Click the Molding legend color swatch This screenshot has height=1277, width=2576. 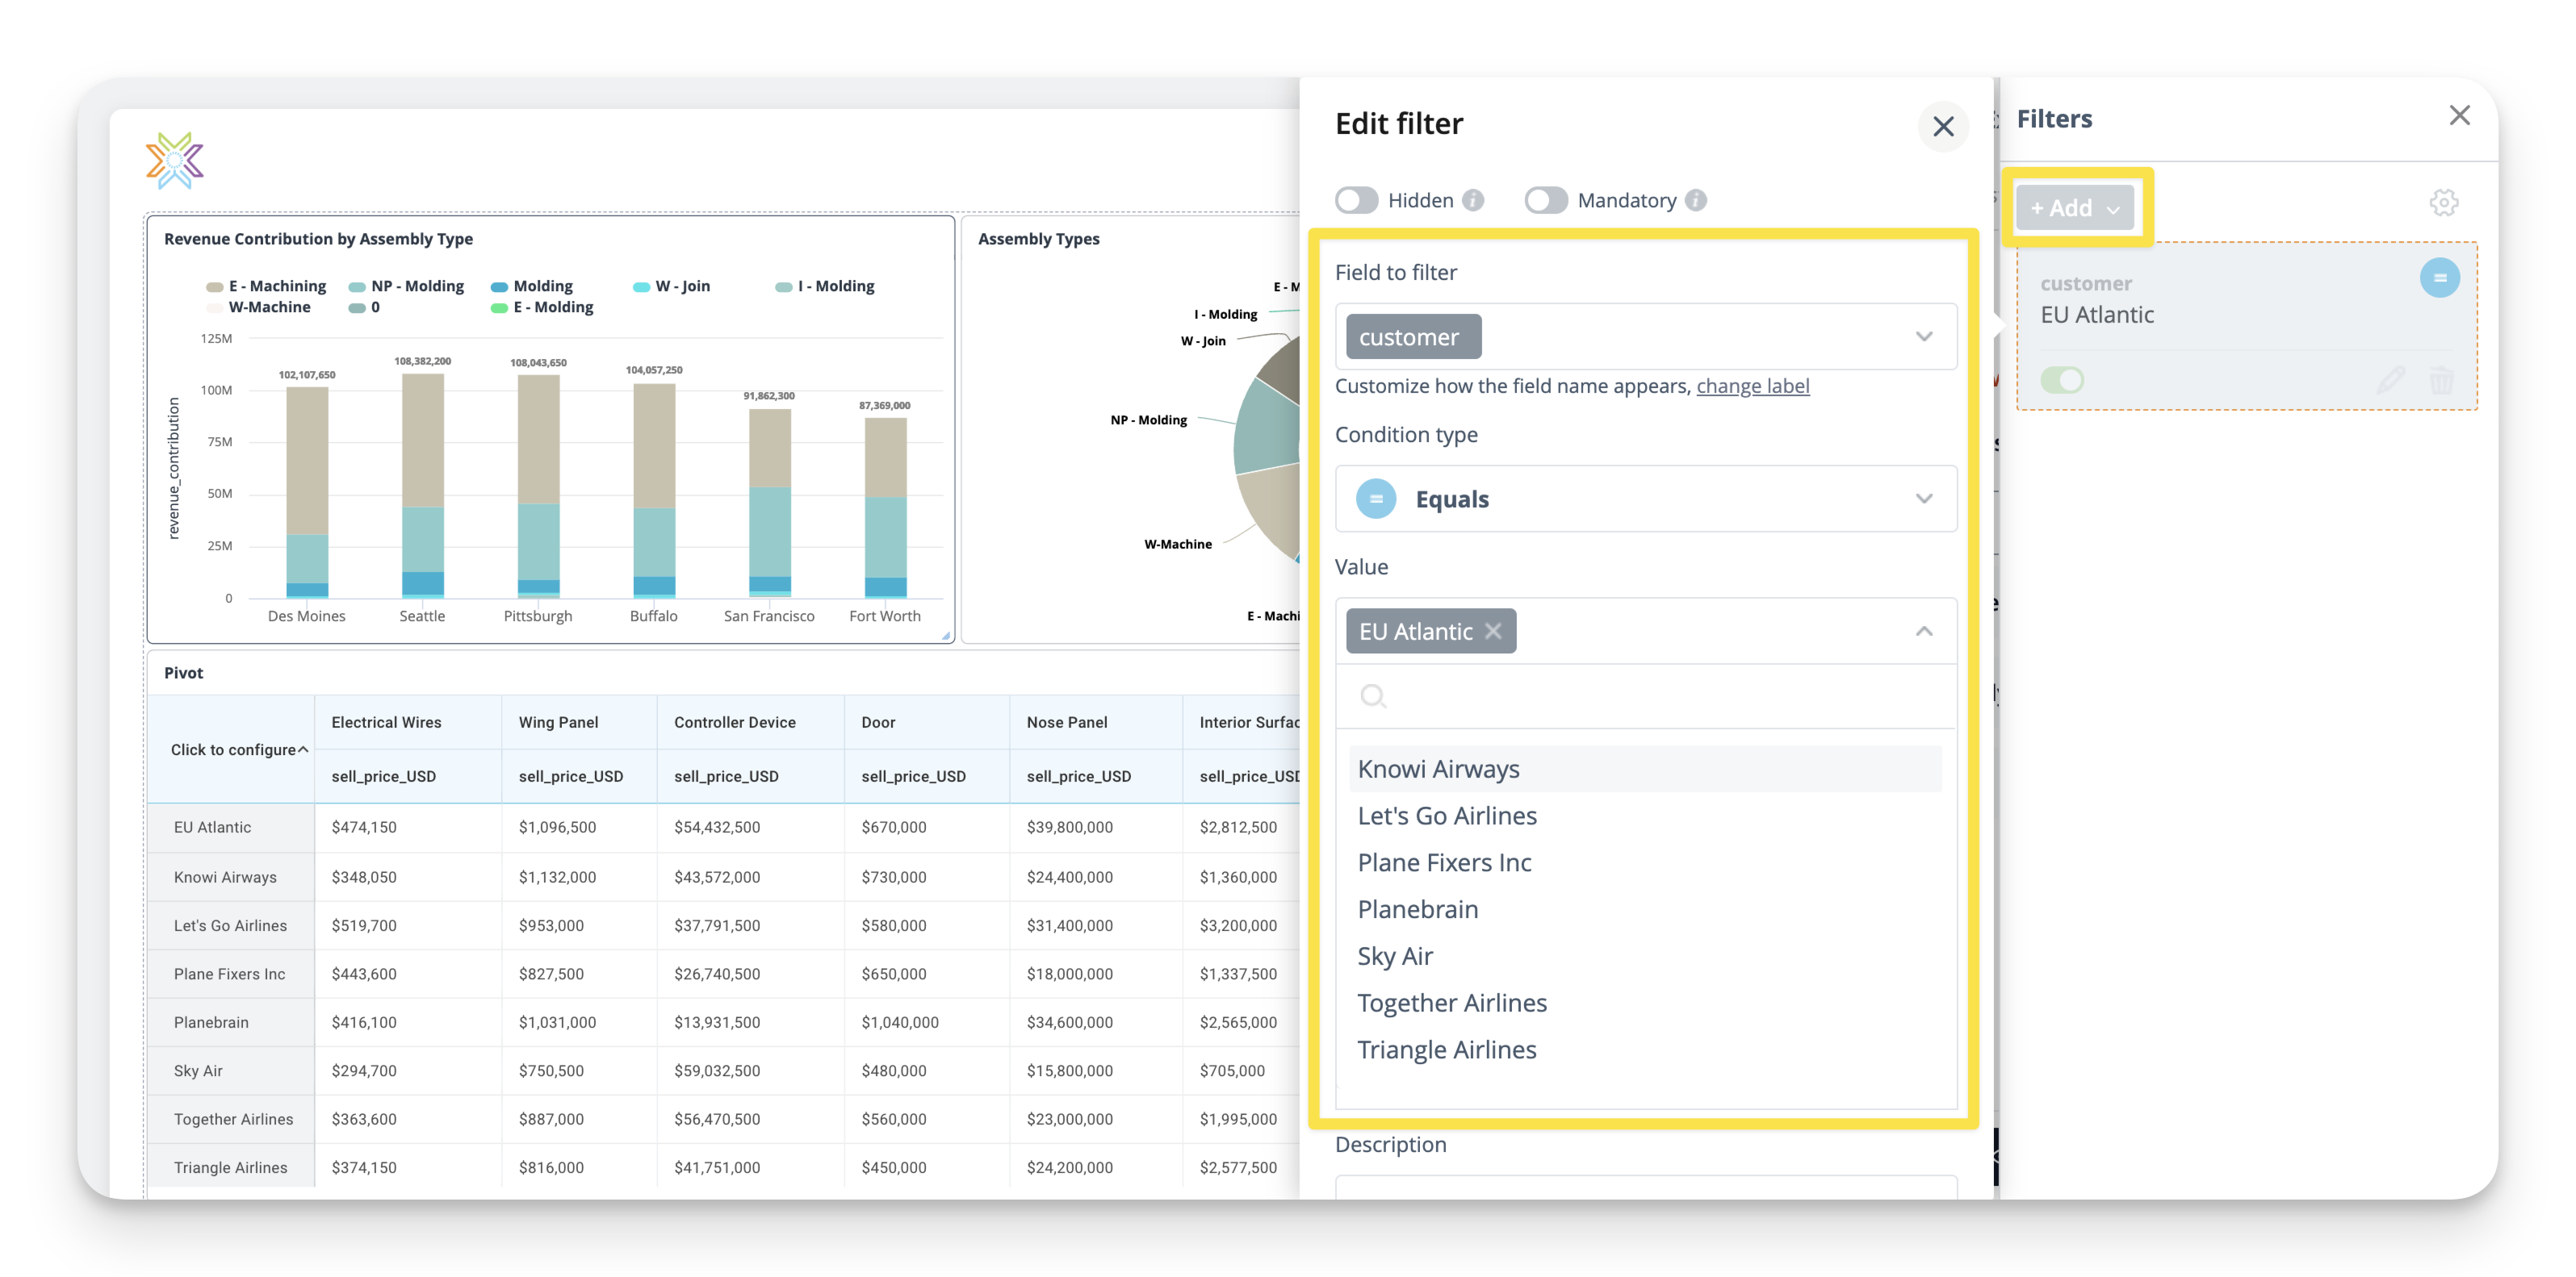coord(499,286)
